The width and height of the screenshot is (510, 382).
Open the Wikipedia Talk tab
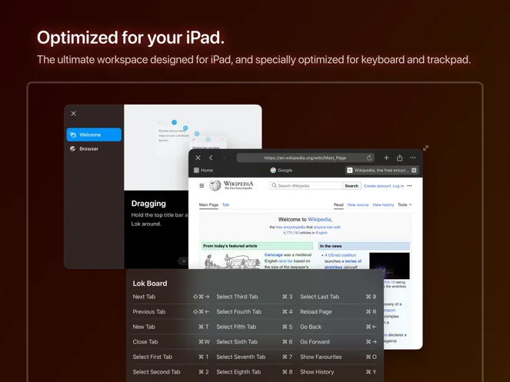(x=225, y=205)
